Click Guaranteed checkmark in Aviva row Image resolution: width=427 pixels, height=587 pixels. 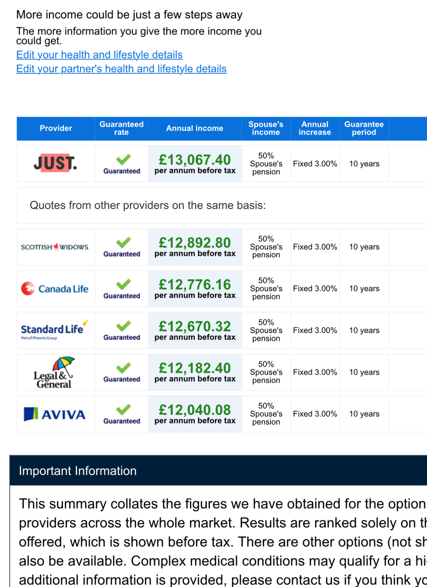point(123,410)
